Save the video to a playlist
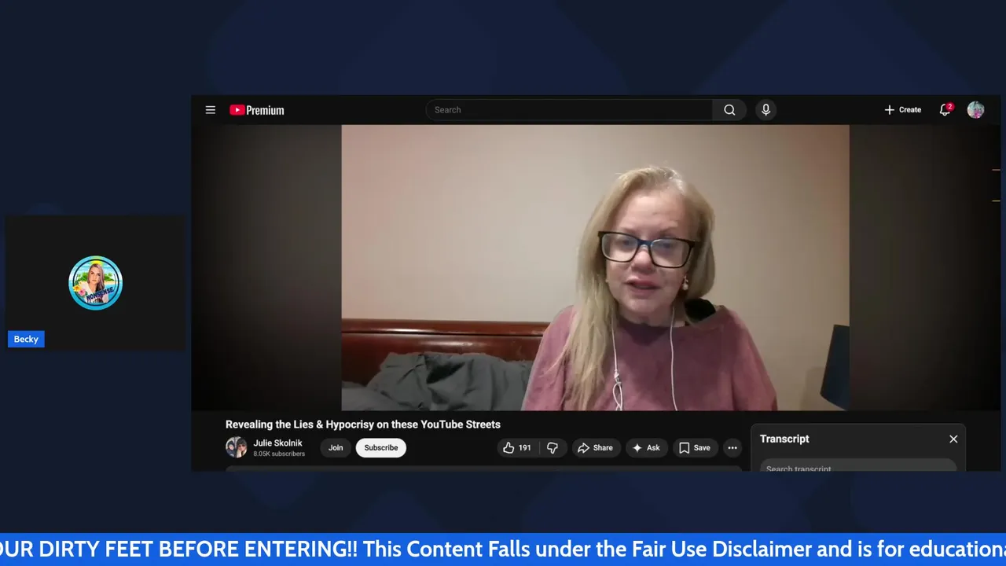 pos(695,447)
